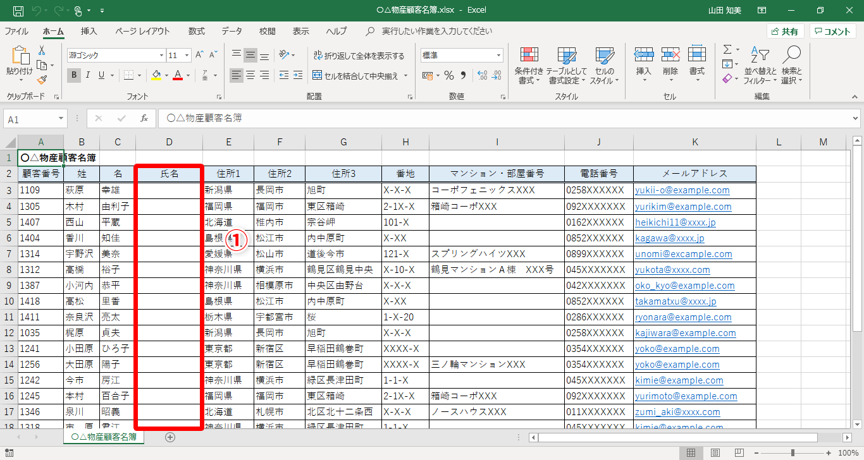The image size is (864, 460).
Task: Set horizontal alignment to left
Action: 237,75
